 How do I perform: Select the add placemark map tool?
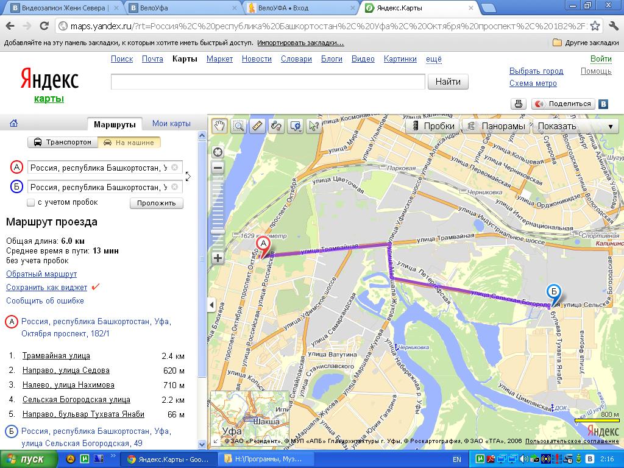click(296, 126)
